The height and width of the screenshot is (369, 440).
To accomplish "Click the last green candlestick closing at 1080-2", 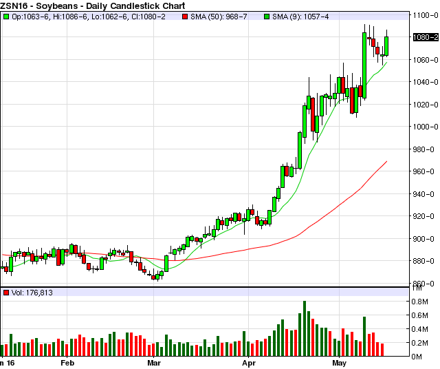I will pos(386,46).
